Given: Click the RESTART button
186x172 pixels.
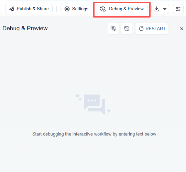Looking at the screenshot, I should coord(152,29).
